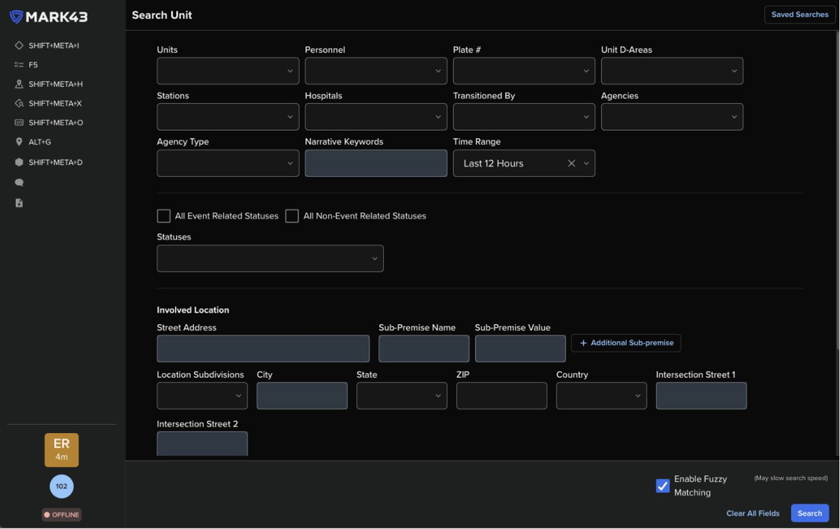This screenshot has width=840, height=529.
Task: Check All Event Related Statuses
Action: click(x=163, y=216)
